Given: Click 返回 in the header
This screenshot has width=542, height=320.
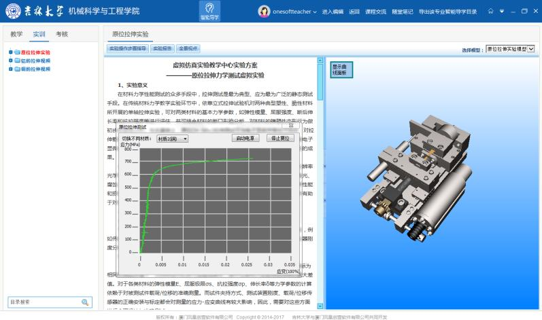Looking at the screenshot, I should (354, 12).
